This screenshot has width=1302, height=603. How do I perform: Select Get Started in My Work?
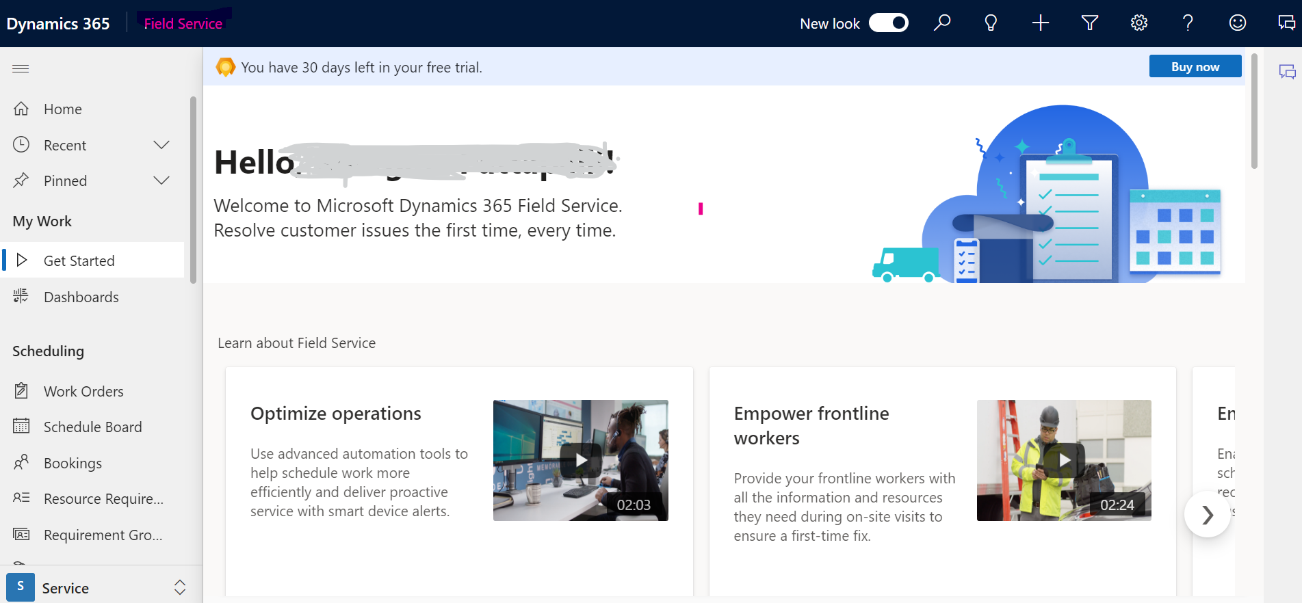coord(93,260)
